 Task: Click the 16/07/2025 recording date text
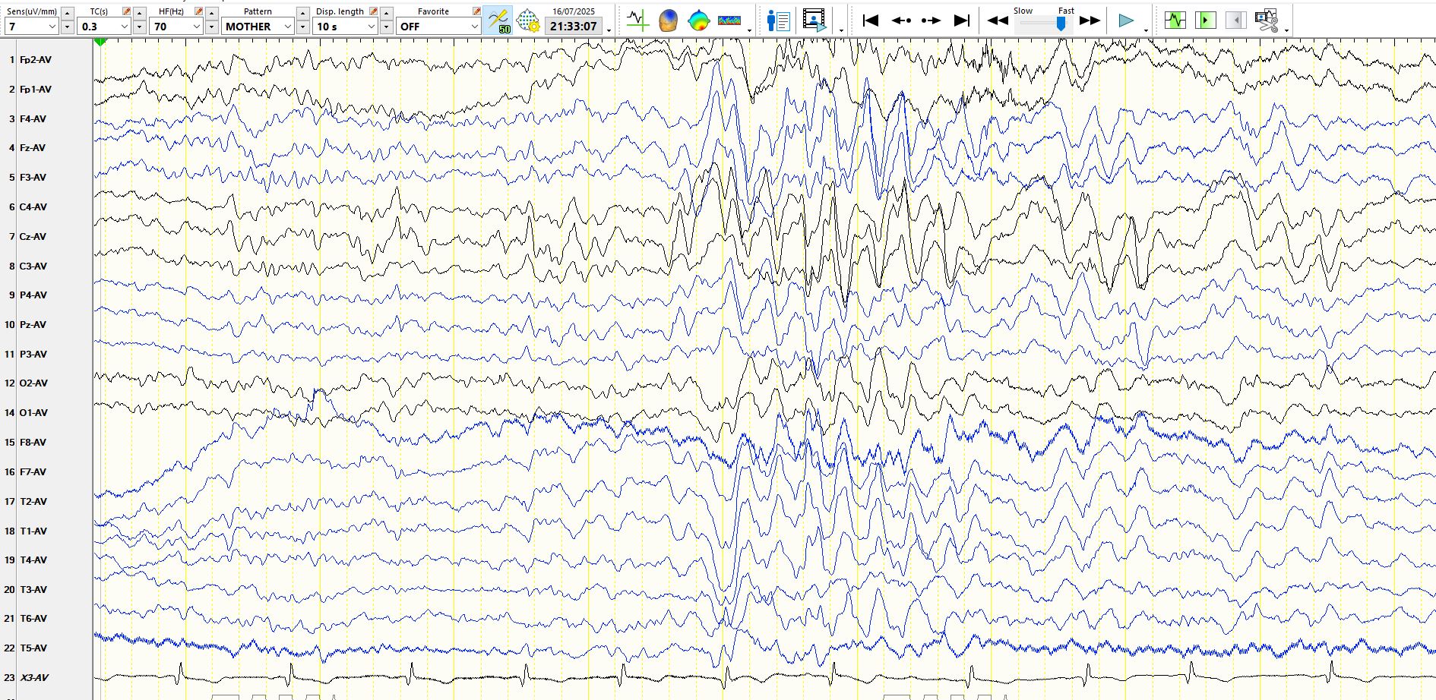[574, 11]
